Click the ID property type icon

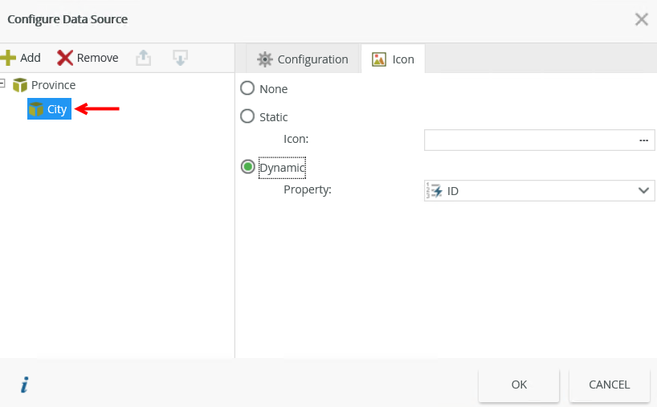click(435, 191)
